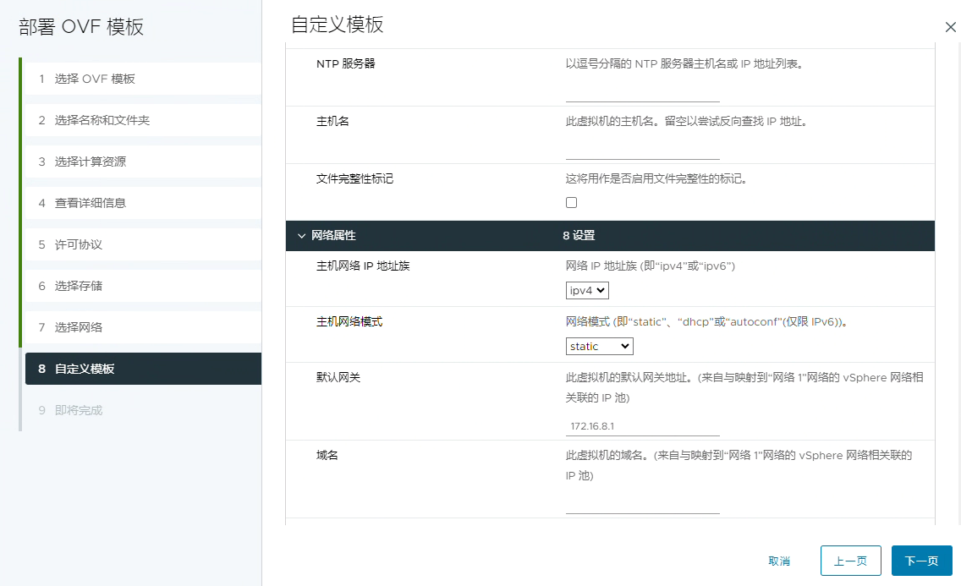Collapse the 网络属性 section chevron
Viewport: 961px width, 586px height.
coord(301,236)
